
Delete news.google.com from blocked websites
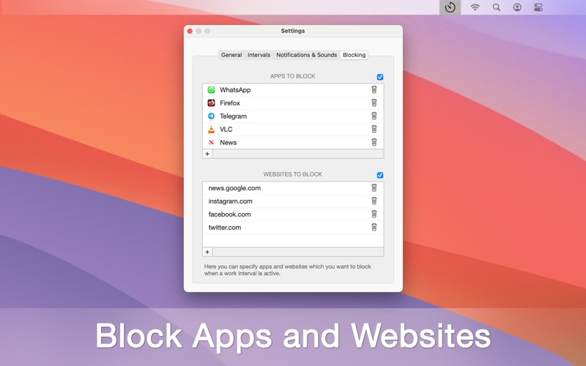point(374,188)
